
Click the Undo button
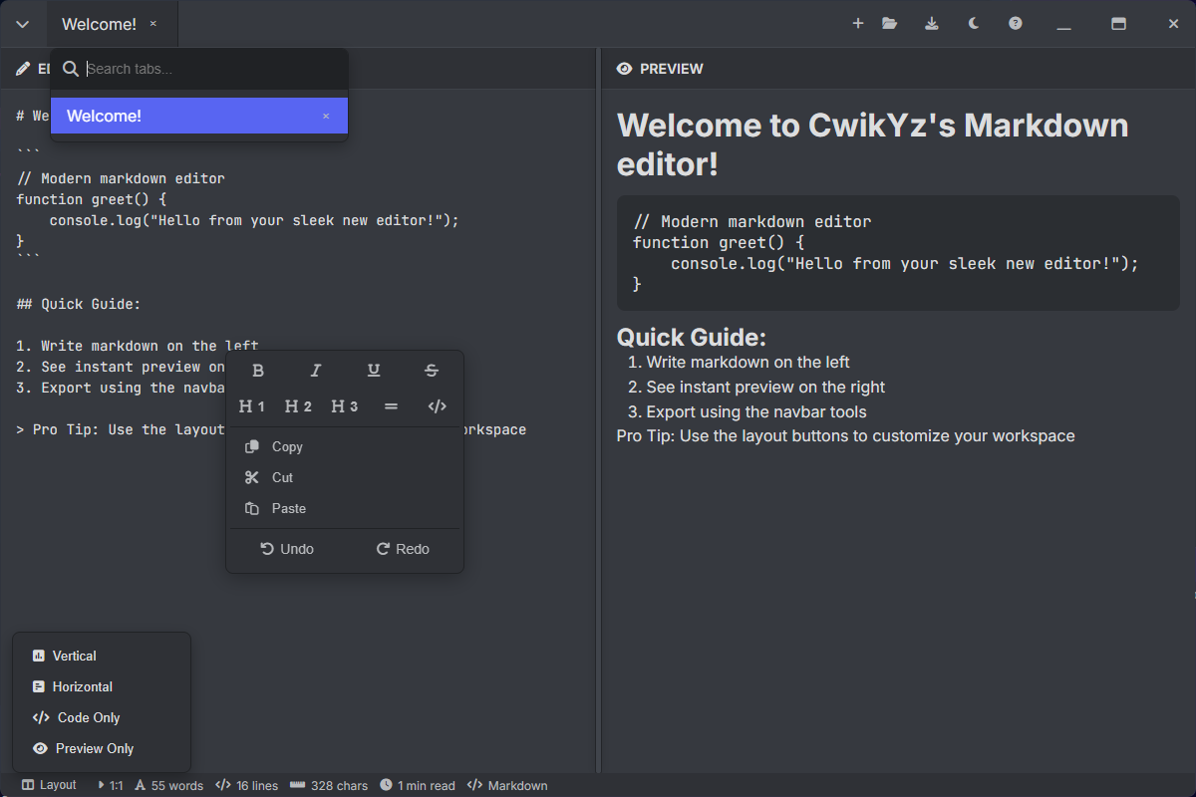click(287, 549)
